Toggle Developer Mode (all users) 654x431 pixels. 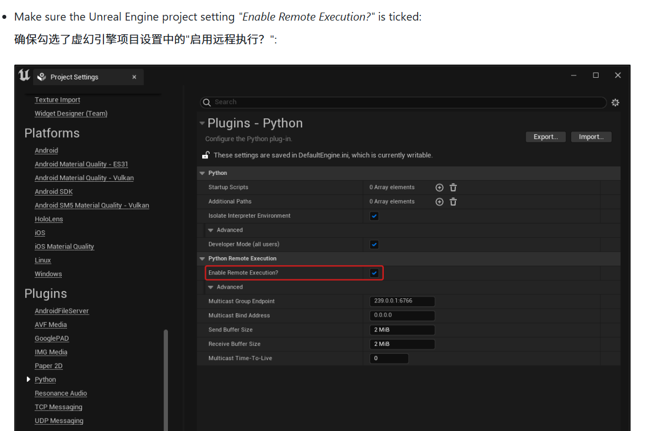click(374, 244)
